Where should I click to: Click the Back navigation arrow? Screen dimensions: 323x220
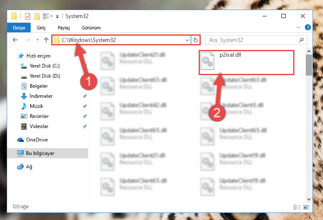tap(15, 40)
